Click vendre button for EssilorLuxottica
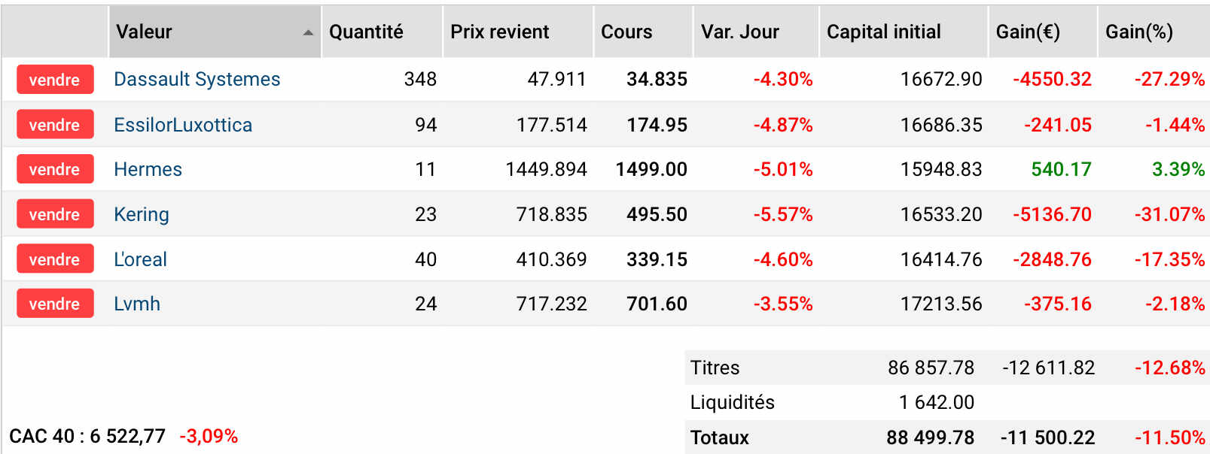This screenshot has height=454, width=1210. [x=55, y=125]
